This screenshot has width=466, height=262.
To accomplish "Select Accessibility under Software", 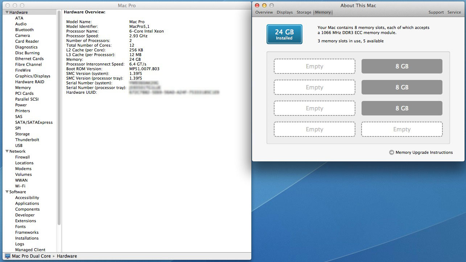I will pyautogui.click(x=27, y=198).
